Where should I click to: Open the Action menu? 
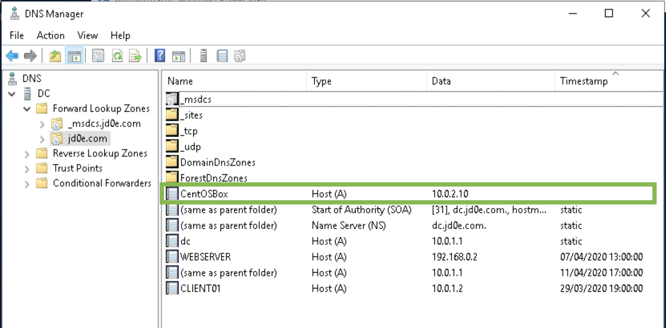(50, 35)
